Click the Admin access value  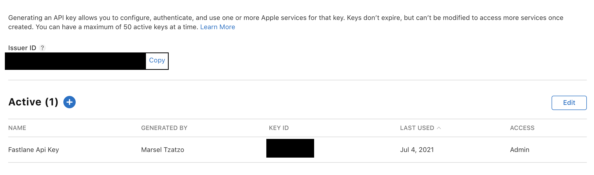pos(519,150)
